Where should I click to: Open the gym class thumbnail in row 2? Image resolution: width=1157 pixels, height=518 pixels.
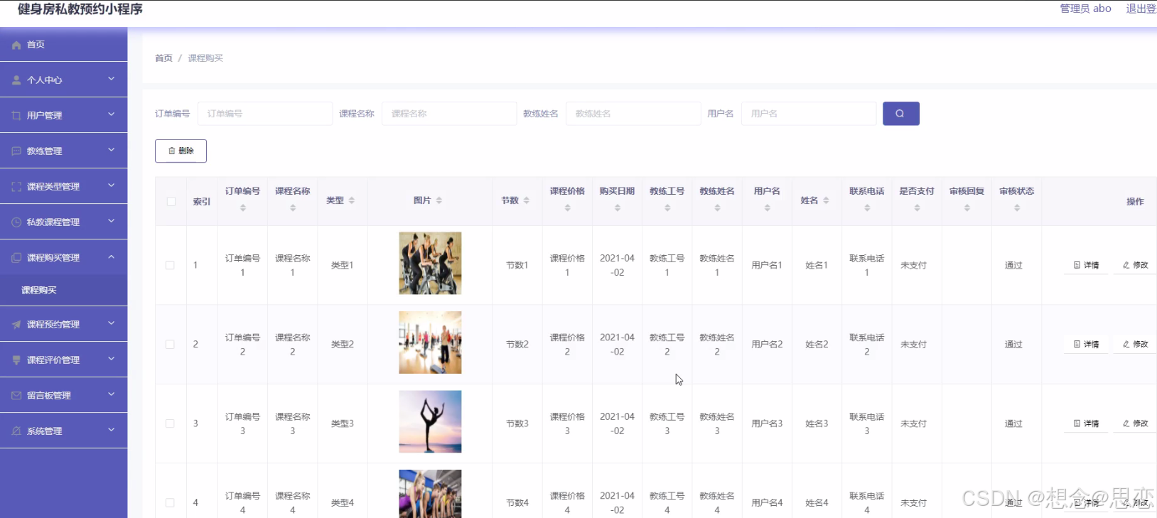[x=430, y=342]
